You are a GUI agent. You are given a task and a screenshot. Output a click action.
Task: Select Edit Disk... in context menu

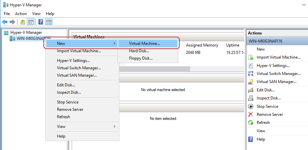coord(82,85)
